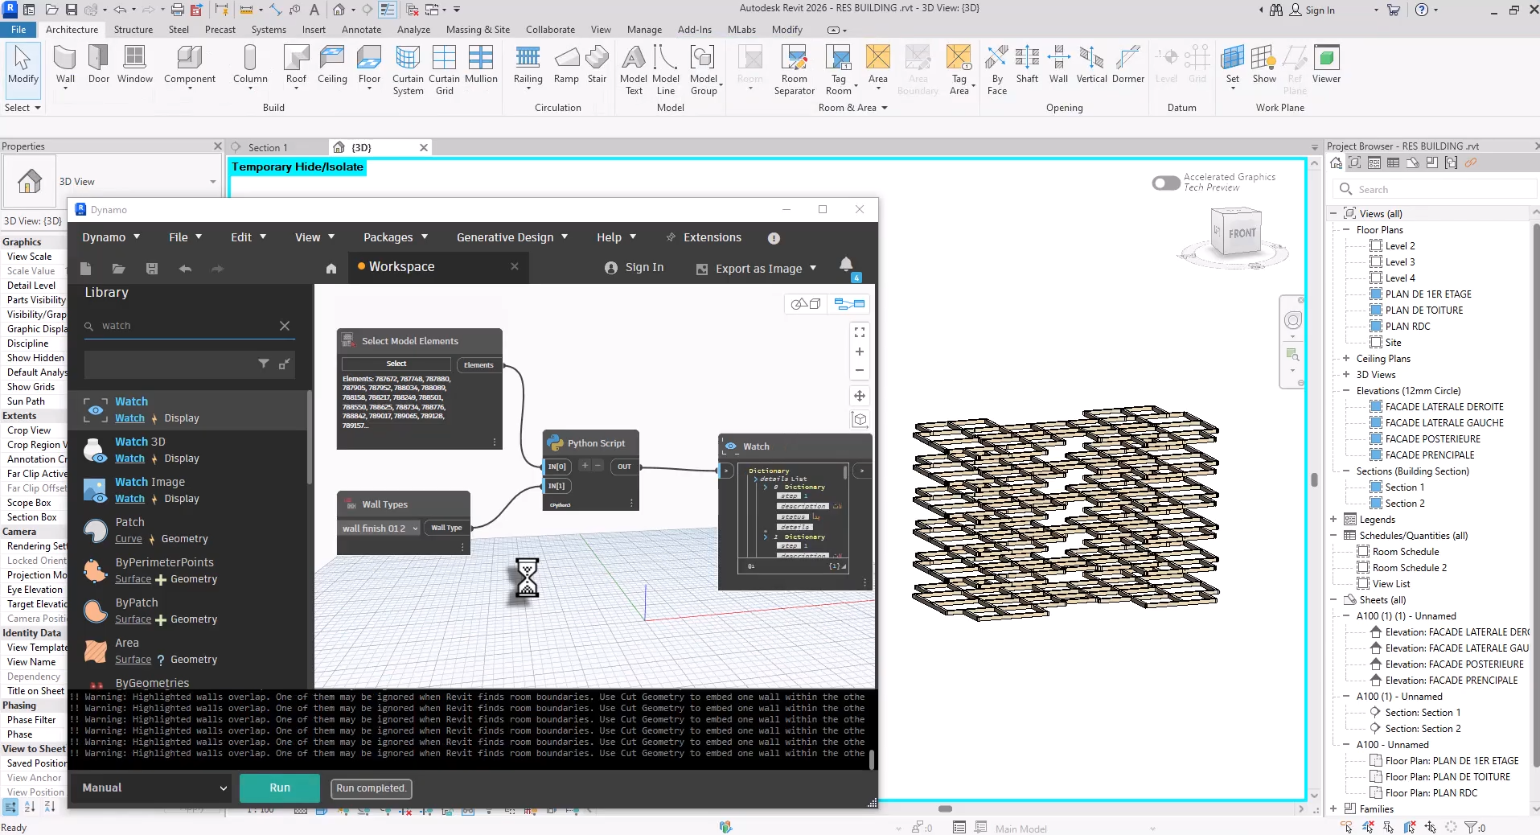Open the Stair tool in Circulation panel
This screenshot has width=1540, height=835.
pos(597,64)
